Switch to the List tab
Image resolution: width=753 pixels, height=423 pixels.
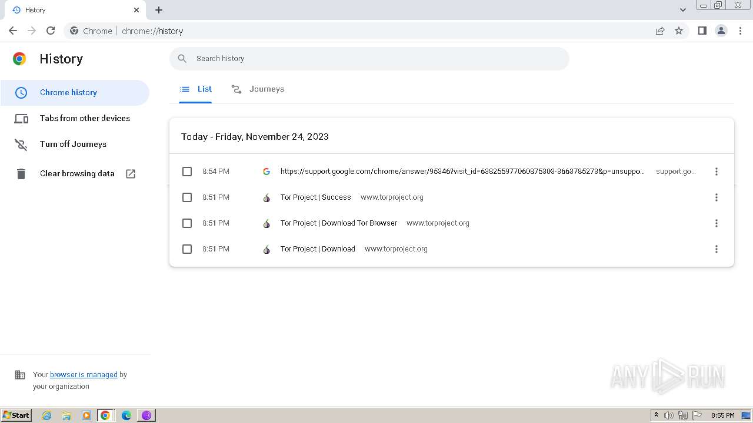pyautogui.click(x=195, y=89)
